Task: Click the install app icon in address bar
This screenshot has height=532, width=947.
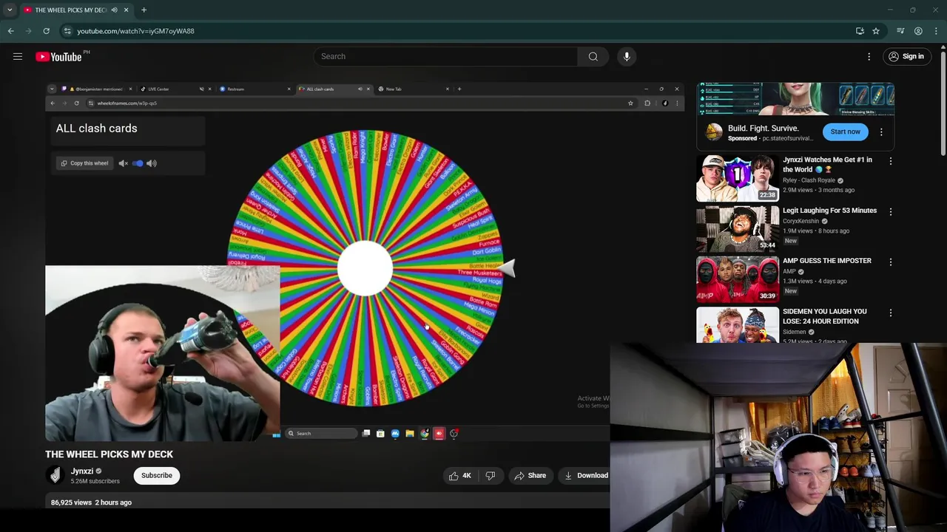Action: coord(860,31)
